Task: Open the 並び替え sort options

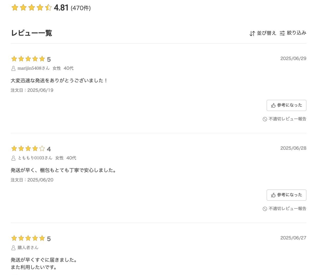Action: pyautogui.click(x=263, y=33)
